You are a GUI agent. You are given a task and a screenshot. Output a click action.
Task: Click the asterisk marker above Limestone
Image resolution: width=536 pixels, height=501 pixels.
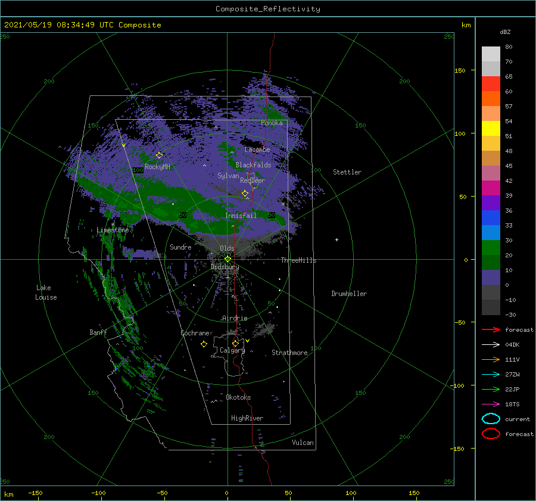113,225
